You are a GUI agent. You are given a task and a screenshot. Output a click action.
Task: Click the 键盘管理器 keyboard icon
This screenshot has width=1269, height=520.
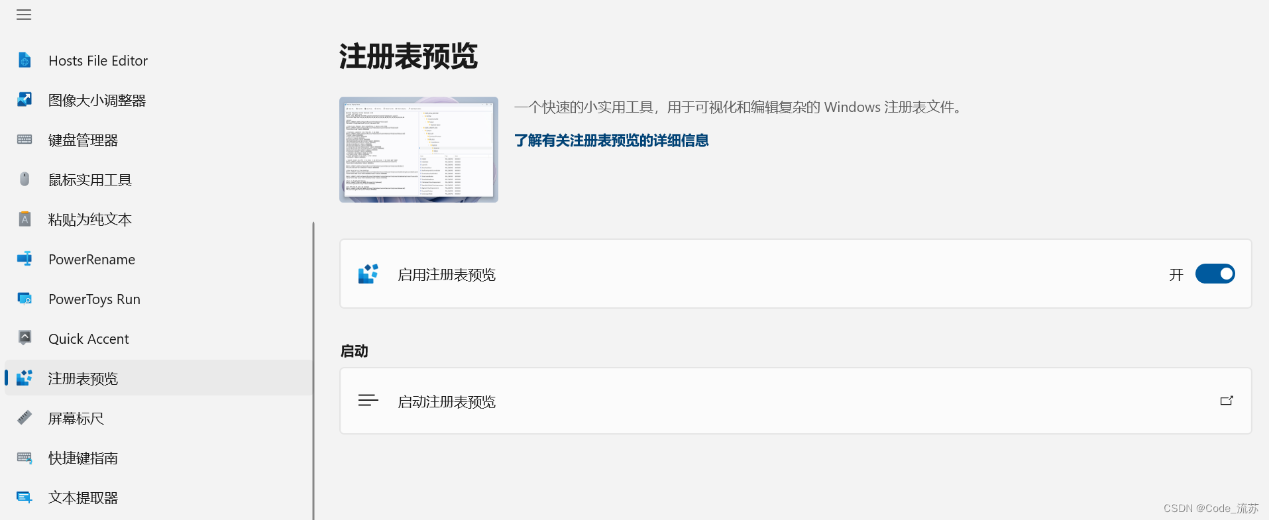(25, 140)
